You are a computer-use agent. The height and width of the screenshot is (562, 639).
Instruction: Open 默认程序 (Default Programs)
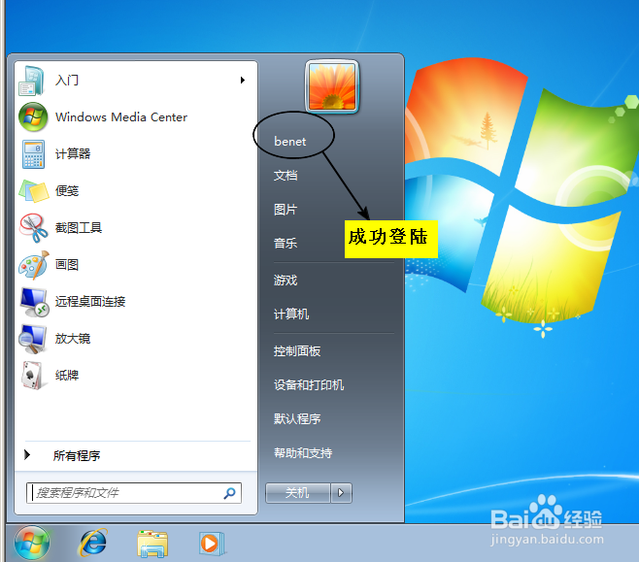(297, 418)
